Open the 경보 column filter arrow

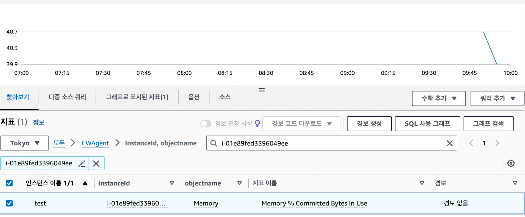pyautogui.click(x=515, y=183)
